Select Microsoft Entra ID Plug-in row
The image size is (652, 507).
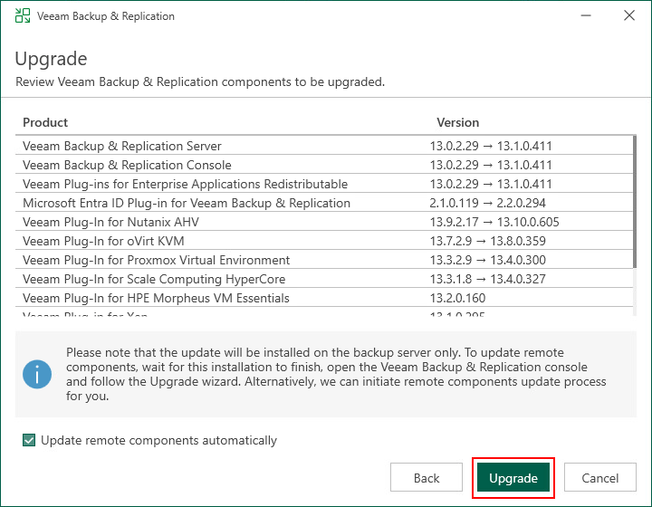(x=324, y=203)
